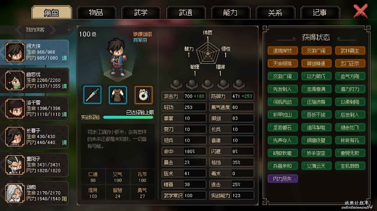377x211 pixels.
Task: Click small arrow right of 我的侠客
Action: coord(69,30)
